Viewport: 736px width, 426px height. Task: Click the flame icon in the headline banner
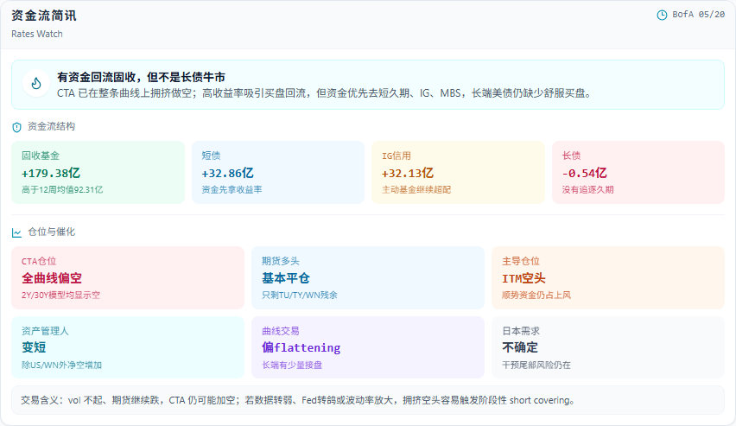pyautogui.click(x=36, y=84)
